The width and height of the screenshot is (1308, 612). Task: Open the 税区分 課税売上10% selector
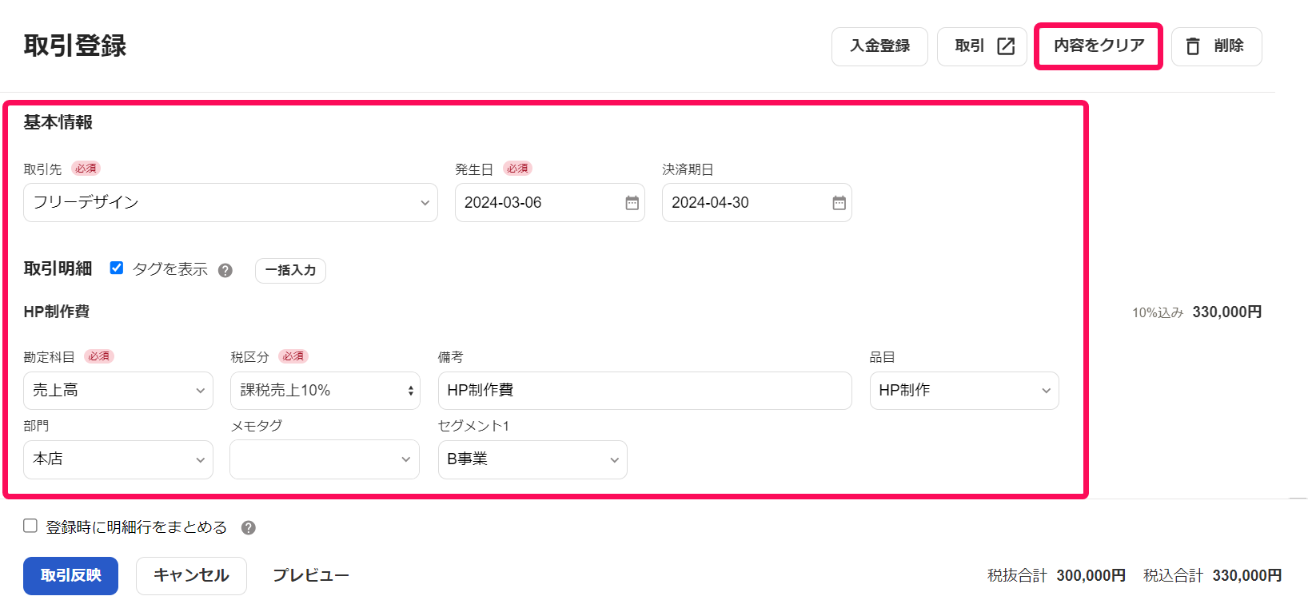click(325, 391)
